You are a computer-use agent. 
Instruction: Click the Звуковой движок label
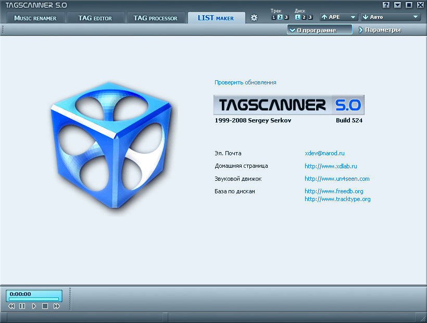point(238,179)
